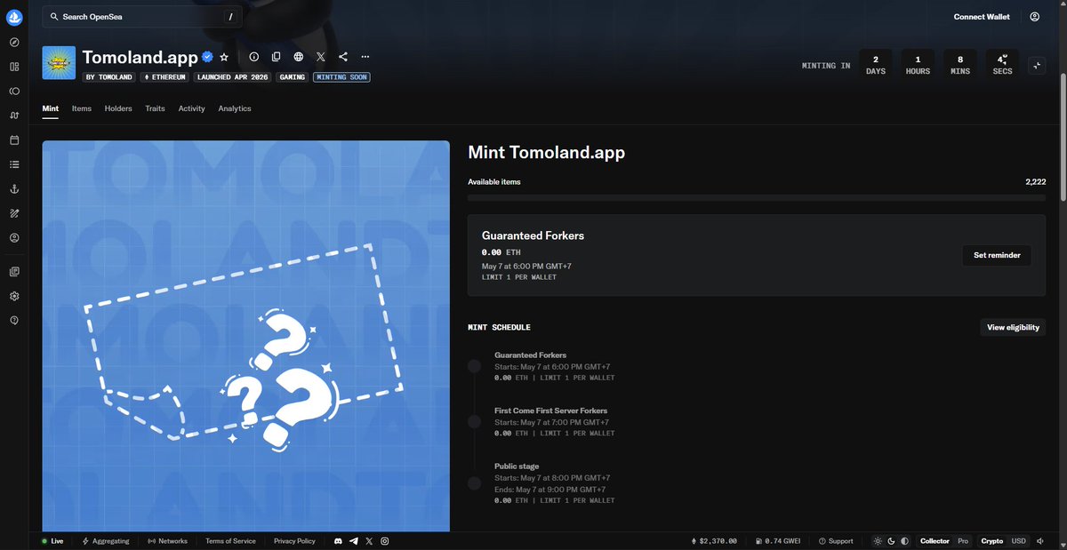Switch to light theme sun icon

click(x=878, y=541)
